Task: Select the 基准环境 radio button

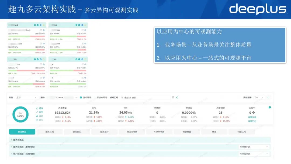Action: pos(81,97)
